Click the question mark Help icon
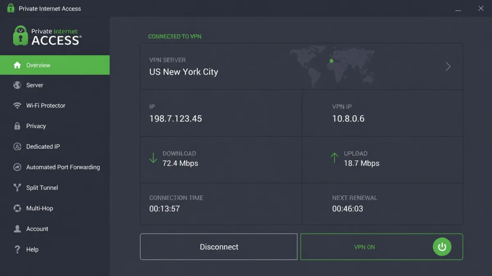 (x=17, y=249)
